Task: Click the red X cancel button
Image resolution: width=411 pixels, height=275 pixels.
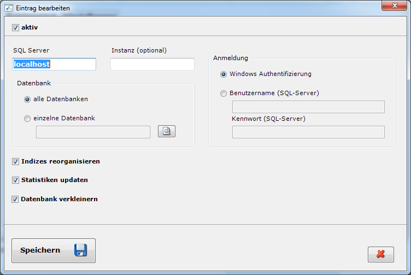Action: tap(380, 254)
